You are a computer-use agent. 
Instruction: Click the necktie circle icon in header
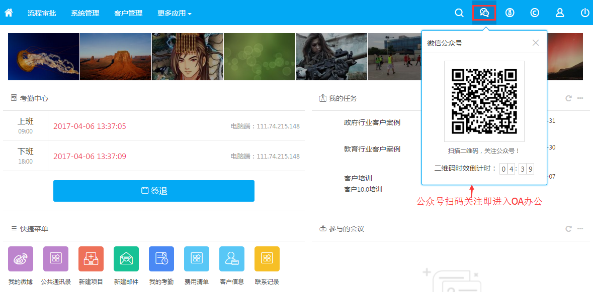[510, 13]
